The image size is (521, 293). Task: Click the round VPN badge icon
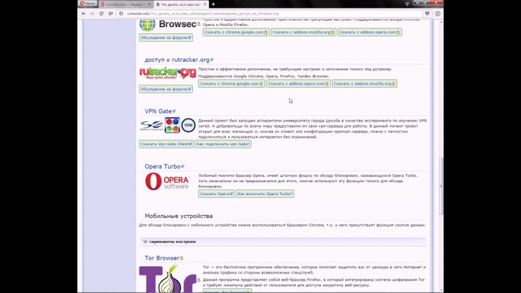188,125
